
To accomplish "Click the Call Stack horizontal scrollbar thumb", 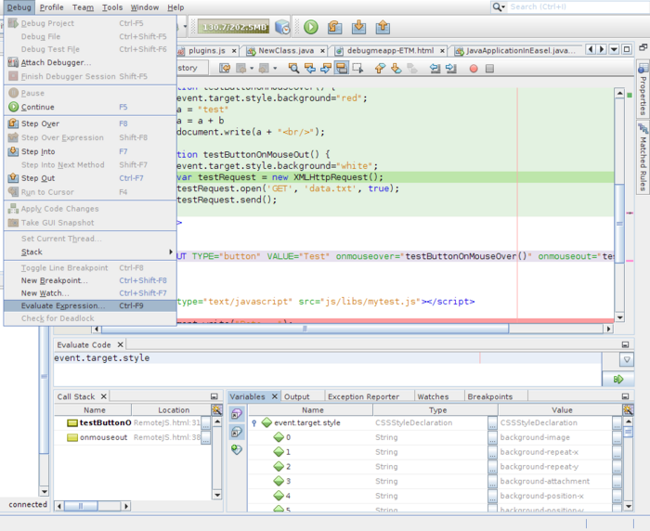I will click(x=81, y=506).
